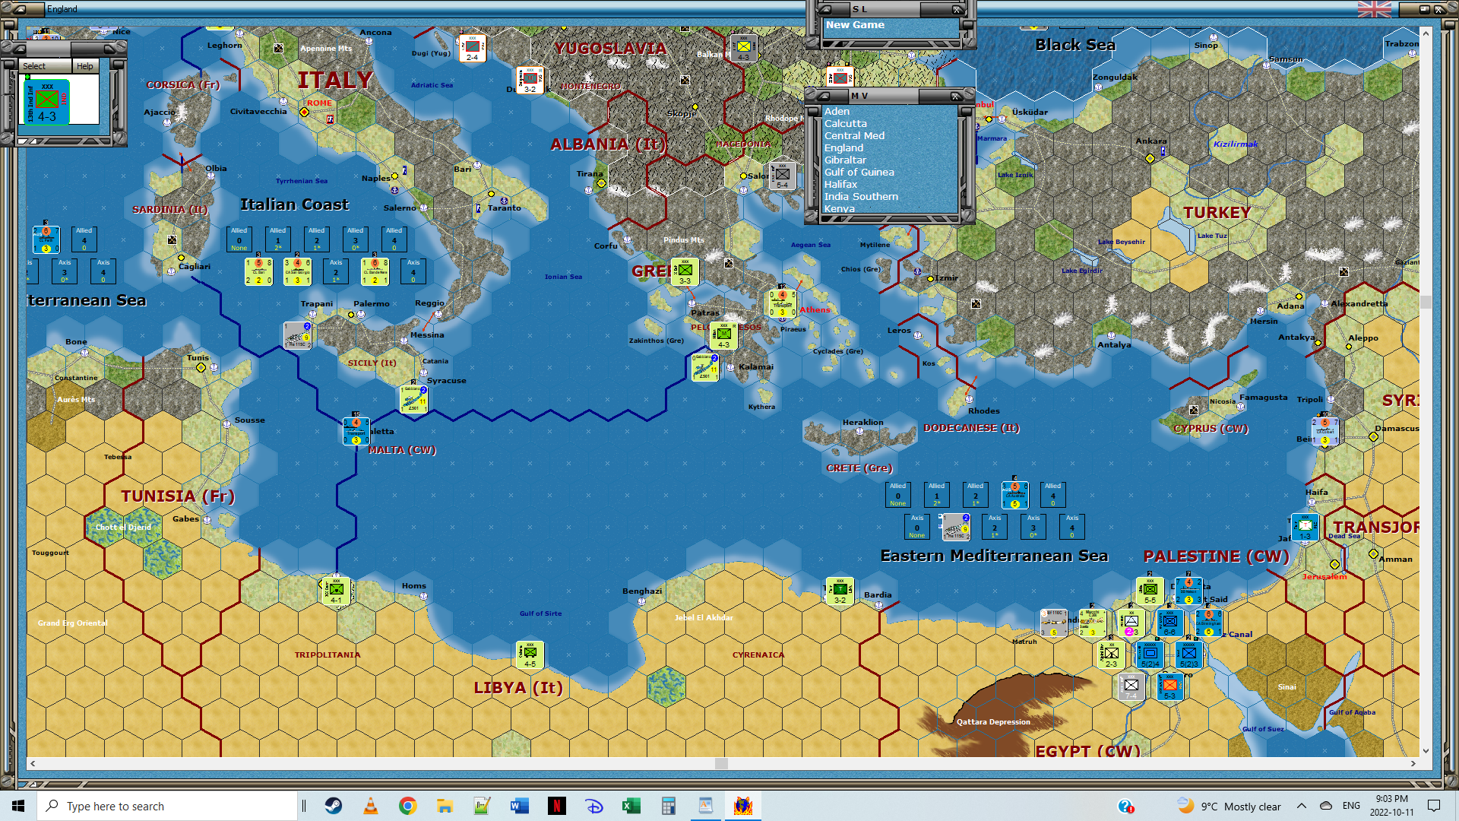Click the 1-3 unit counter in Transjordan
The width and height of the screenshot is (1459, 821).
click(1305, 527)
